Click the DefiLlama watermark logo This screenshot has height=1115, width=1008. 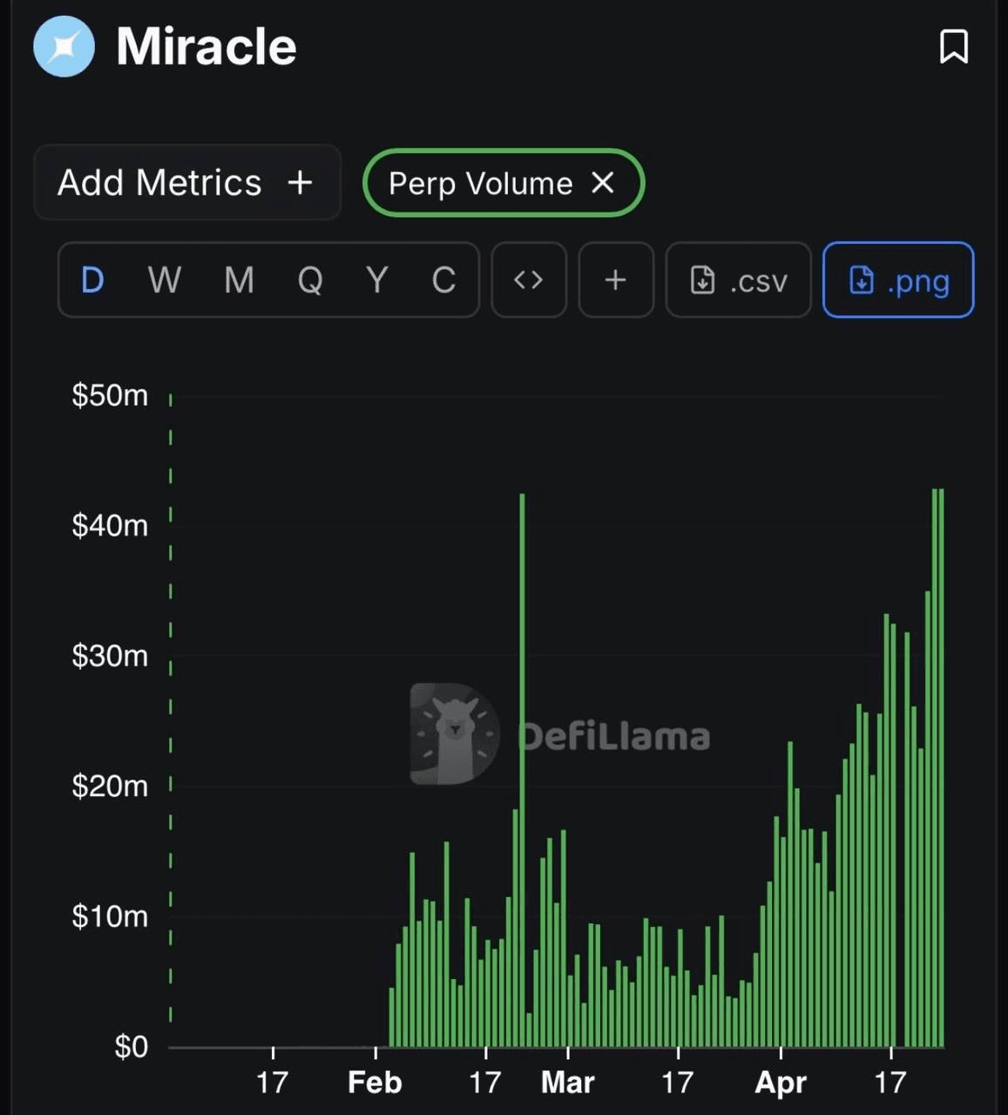[x=455, y=733]
